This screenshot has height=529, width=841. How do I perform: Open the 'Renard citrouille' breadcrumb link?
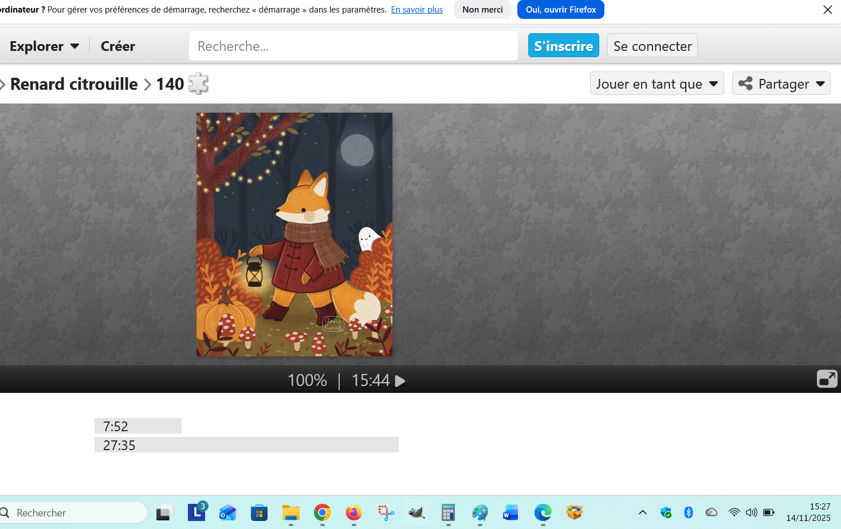click(74, 84)
